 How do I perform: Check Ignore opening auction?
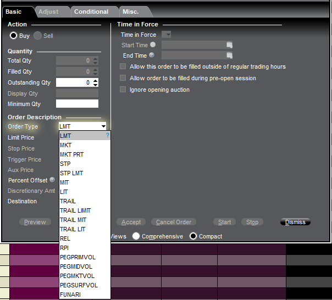(x=123, y=90)
